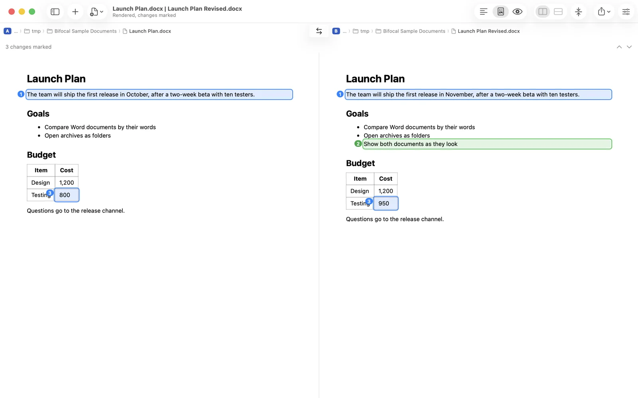Click change marker 1 in right document
Viewport: 638px width, 398px height.
pyautogui.click(x=340, y=94)
